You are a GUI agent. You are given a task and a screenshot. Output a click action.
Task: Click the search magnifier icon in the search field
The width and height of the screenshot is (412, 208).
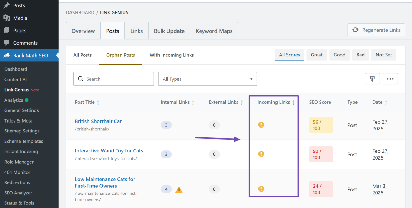[x=81, y=79]
